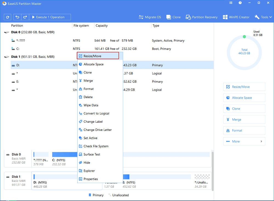Expand the More options in side panel
This screenshot has height=201, width=274.
pos(244,141)
